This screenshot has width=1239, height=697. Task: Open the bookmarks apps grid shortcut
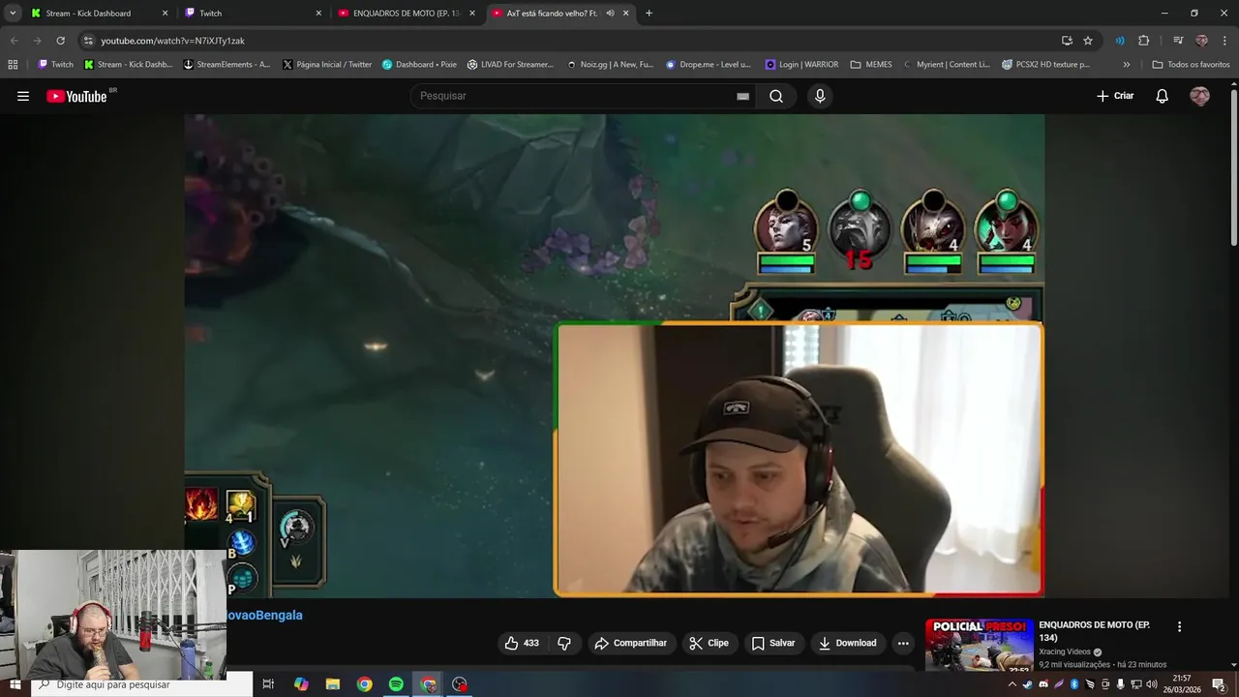coord(13,65)
